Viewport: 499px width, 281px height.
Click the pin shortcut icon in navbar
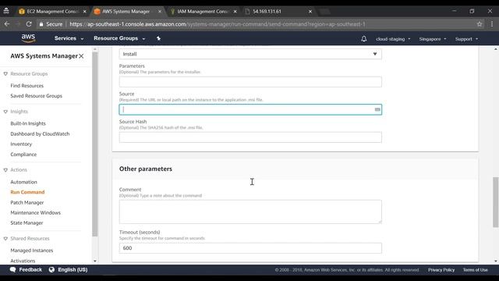point(158,38)
